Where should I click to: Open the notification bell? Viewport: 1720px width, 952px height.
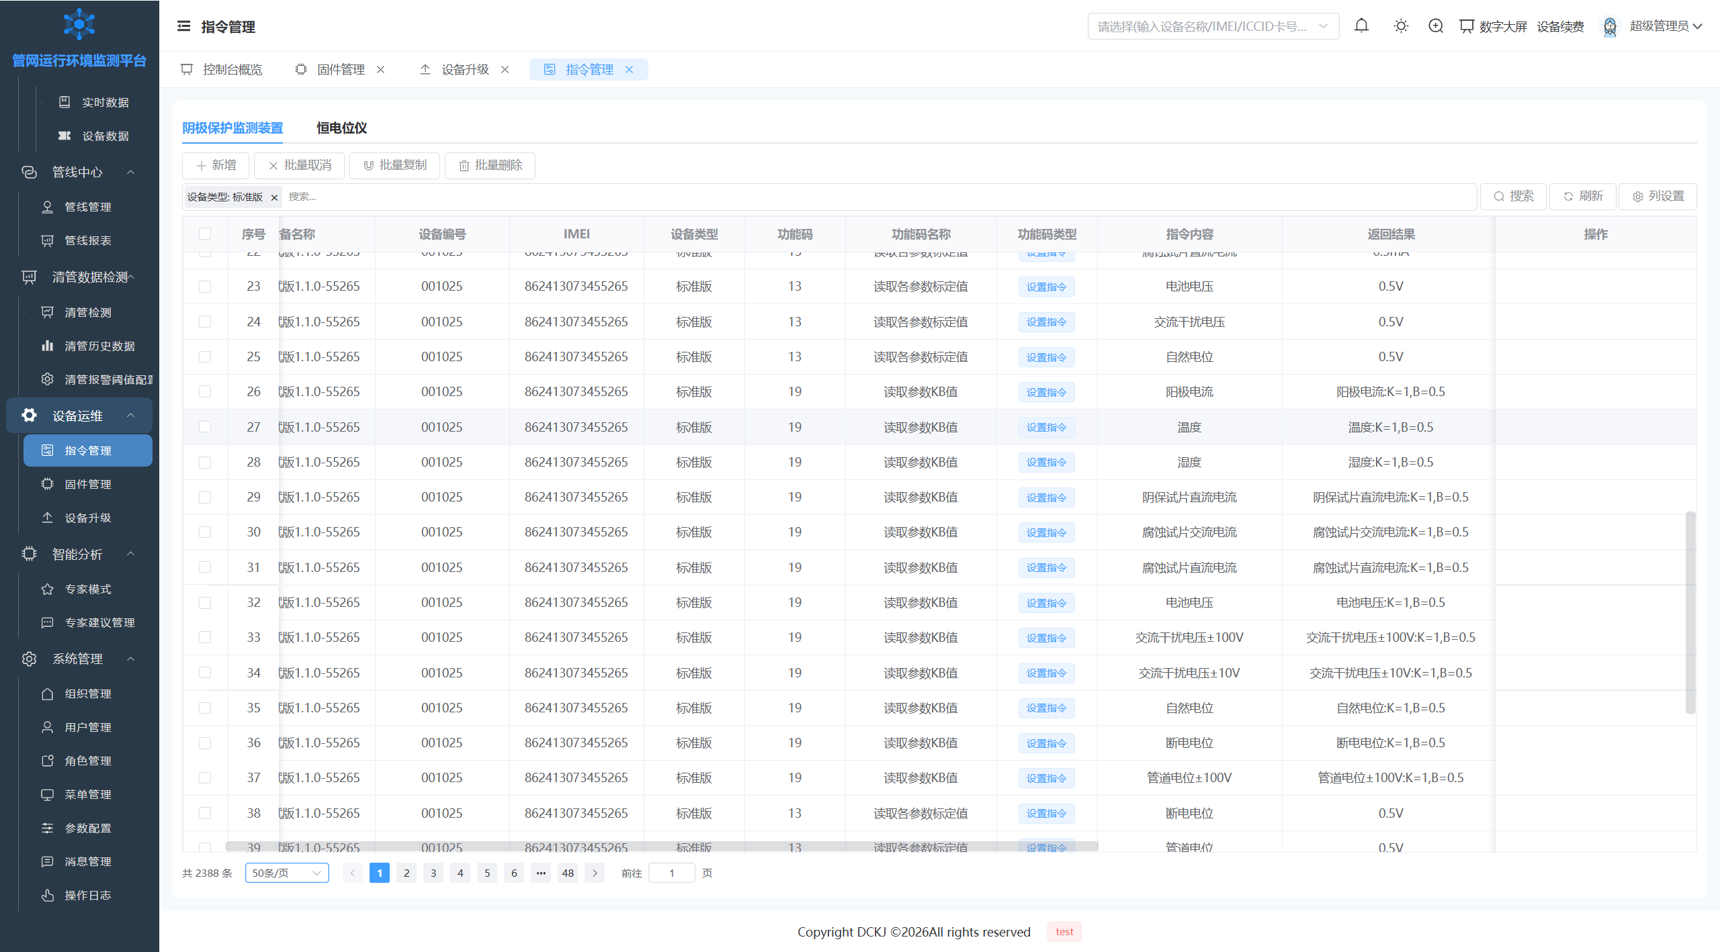click(x=1361, y=26)
